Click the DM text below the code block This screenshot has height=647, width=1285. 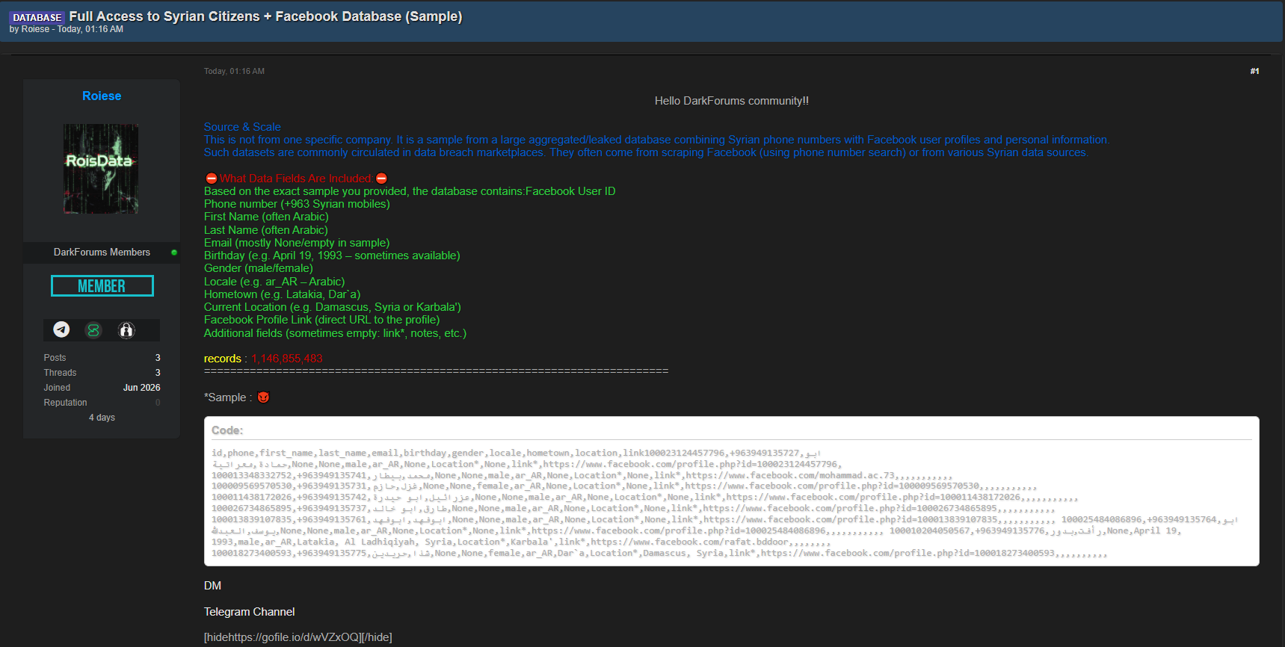212,586
